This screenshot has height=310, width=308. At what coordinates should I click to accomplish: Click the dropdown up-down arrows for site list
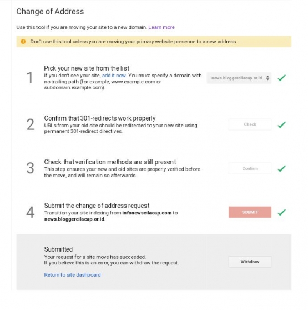pos(267,78)
